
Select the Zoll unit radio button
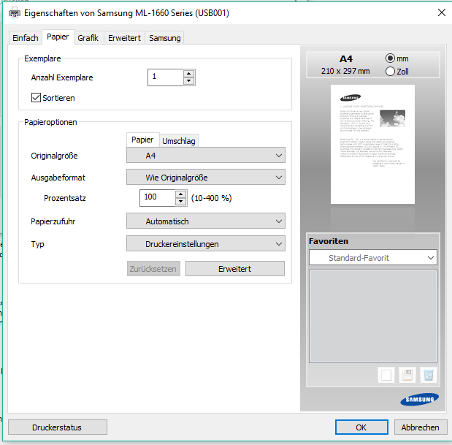coord(390,71)
